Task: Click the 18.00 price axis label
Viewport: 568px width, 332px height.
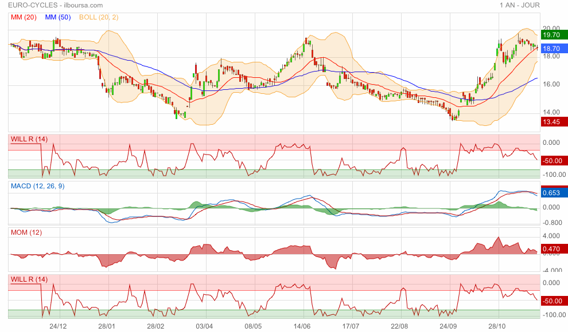Action: (551, 56)
